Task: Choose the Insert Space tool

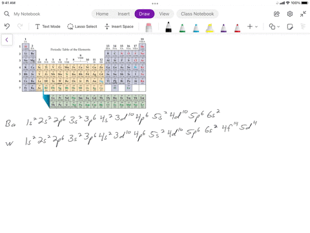Action: coord(119,27)
